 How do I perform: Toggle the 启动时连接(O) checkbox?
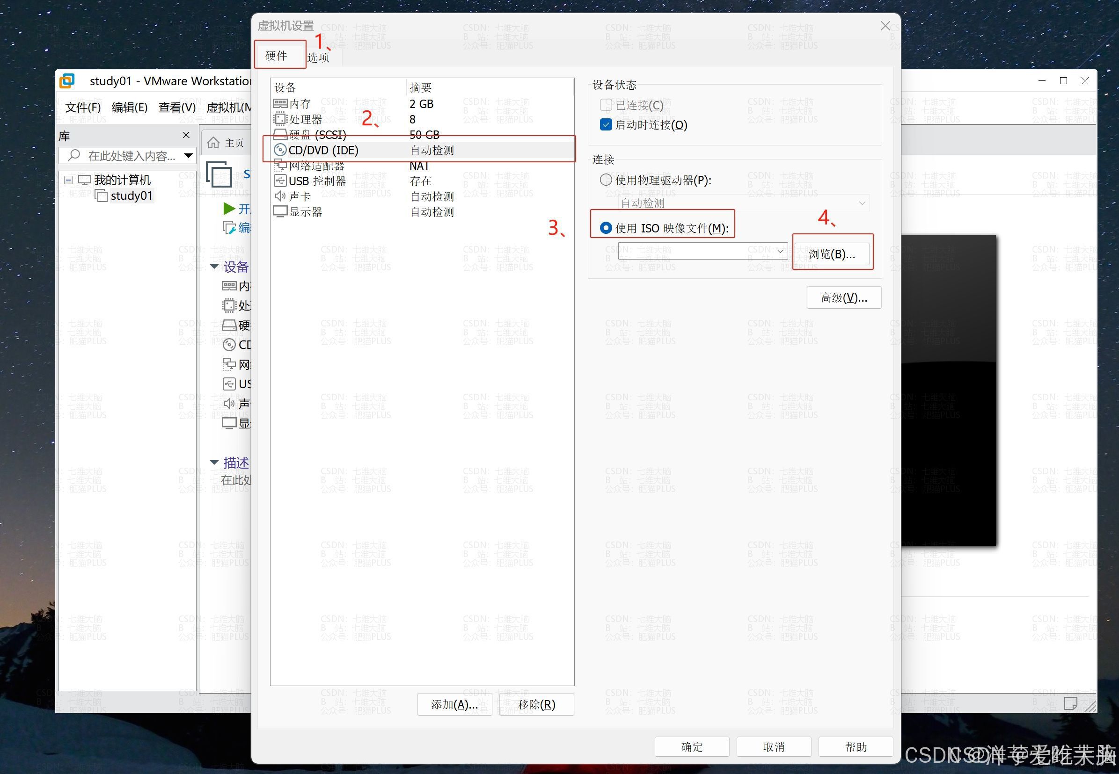606,125
